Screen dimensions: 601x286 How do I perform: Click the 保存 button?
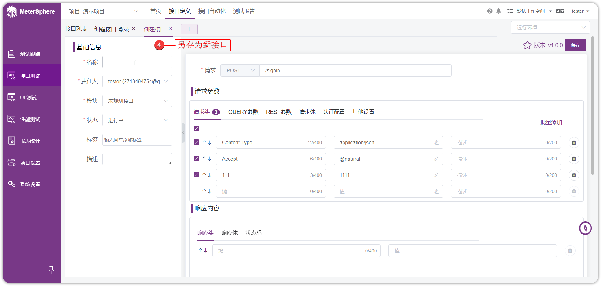575,45
